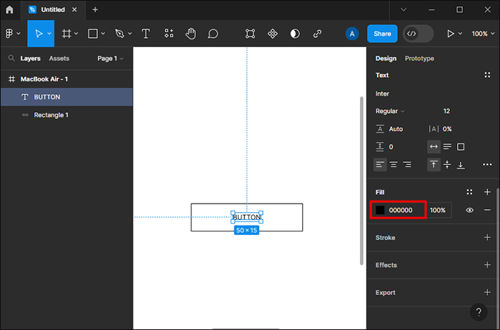Open the Help question mark button

(479, 312)
